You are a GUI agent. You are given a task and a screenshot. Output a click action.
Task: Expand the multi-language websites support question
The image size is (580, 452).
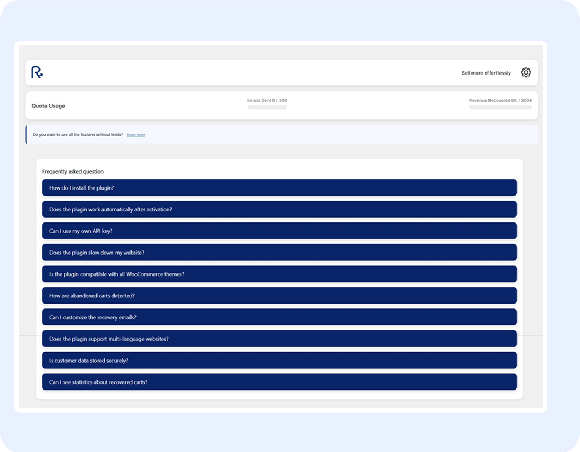click(x=279, y=339)
